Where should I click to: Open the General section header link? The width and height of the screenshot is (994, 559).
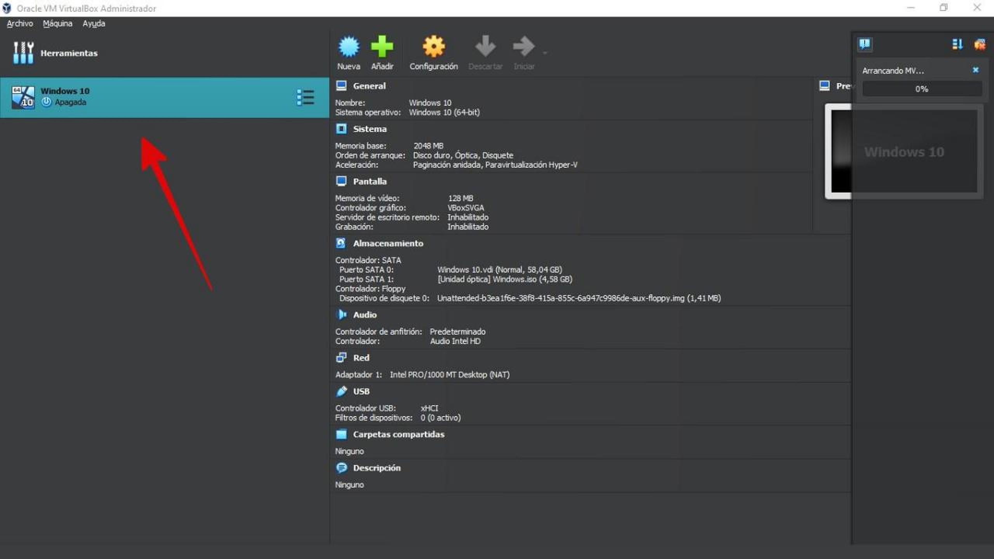pos(369,86)
